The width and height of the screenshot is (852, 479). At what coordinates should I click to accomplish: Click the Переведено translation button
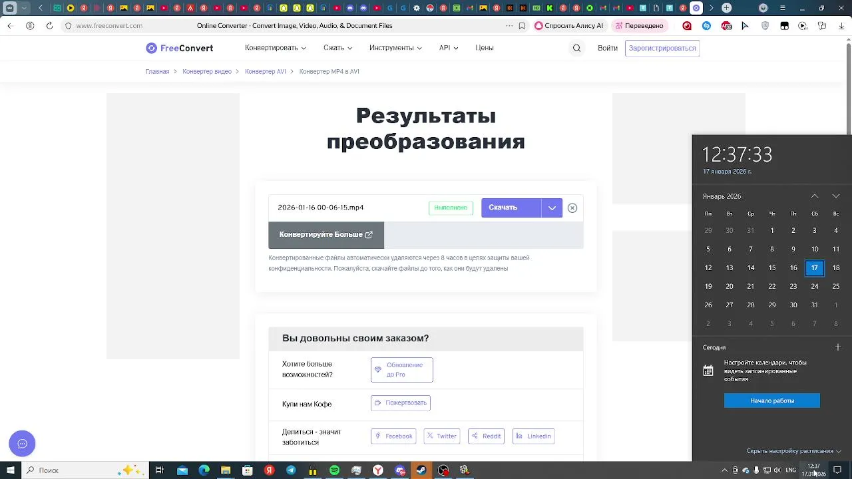[x=639, y=26]
